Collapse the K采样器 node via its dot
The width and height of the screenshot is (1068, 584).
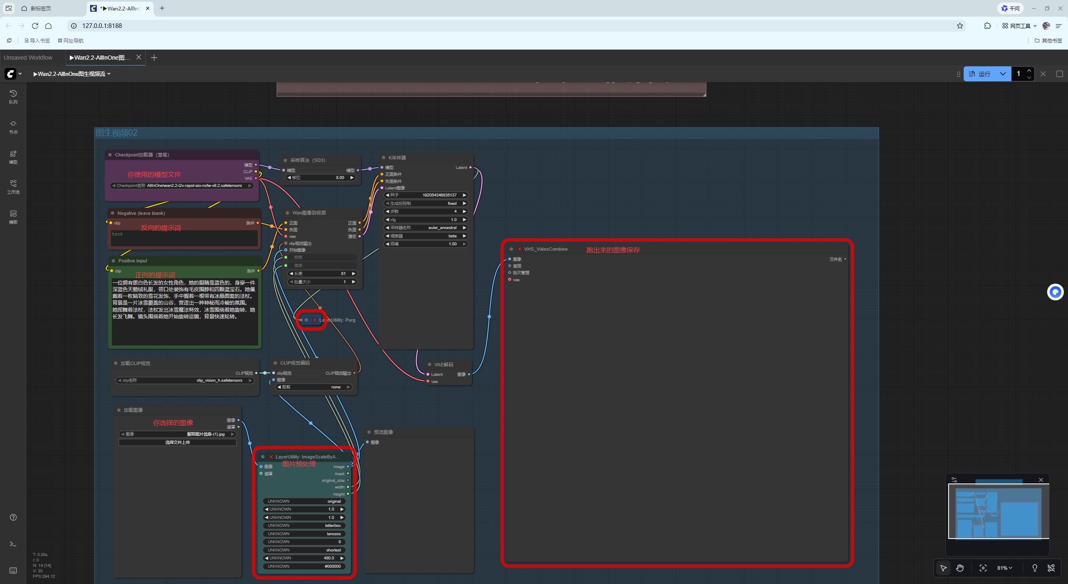(x=383, y=158)
